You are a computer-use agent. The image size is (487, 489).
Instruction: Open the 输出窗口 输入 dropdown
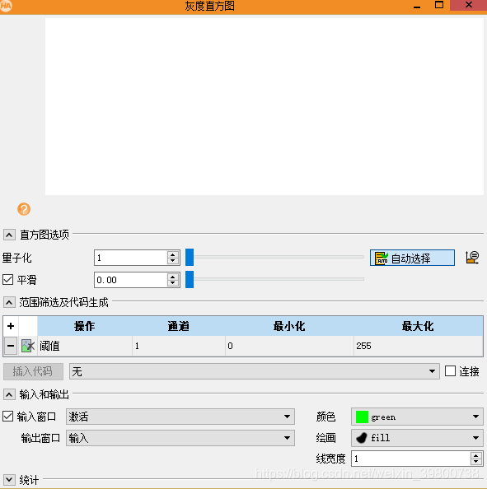tap(180, 438)
